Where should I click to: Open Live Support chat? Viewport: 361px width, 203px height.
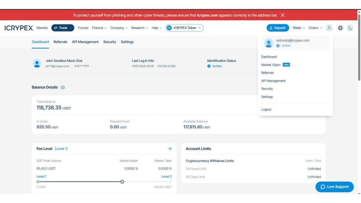point(335,187)
